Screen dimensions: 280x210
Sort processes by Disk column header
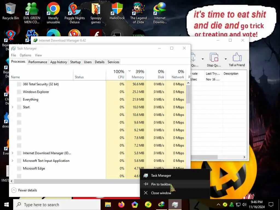[x=156, y=74]
